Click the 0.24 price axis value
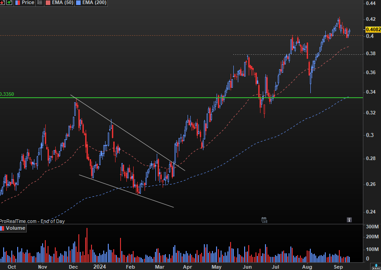 point(371,212)
